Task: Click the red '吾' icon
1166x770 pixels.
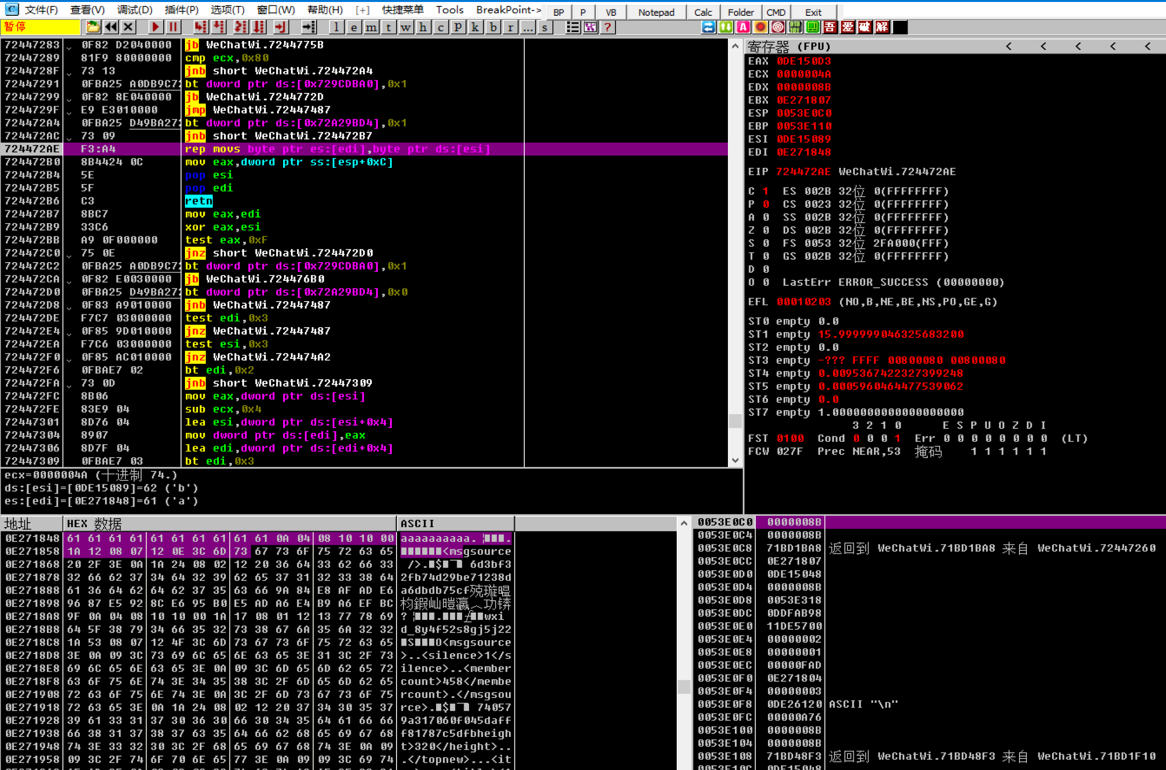Action: [830, 27]
